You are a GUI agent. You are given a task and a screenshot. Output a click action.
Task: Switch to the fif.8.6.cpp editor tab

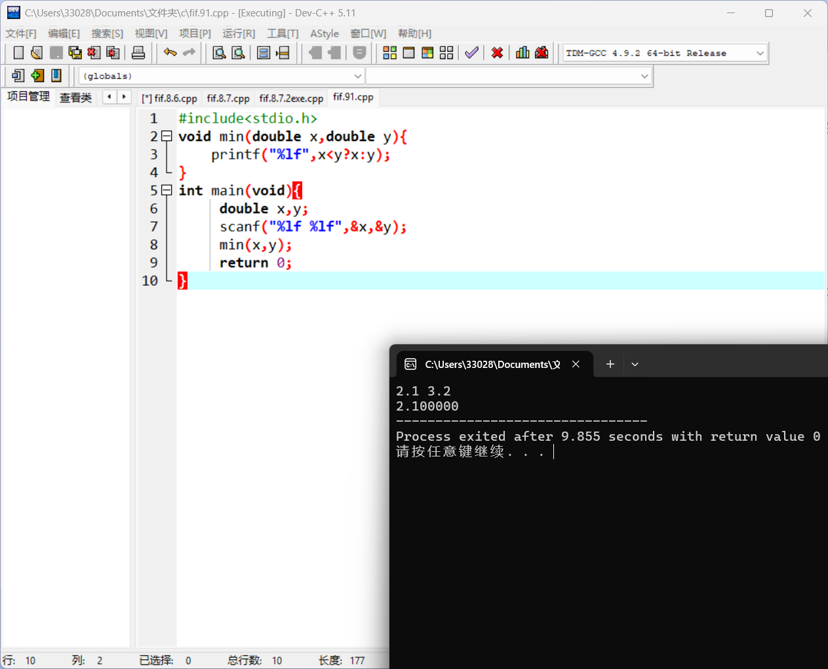[x=169, y=98]
